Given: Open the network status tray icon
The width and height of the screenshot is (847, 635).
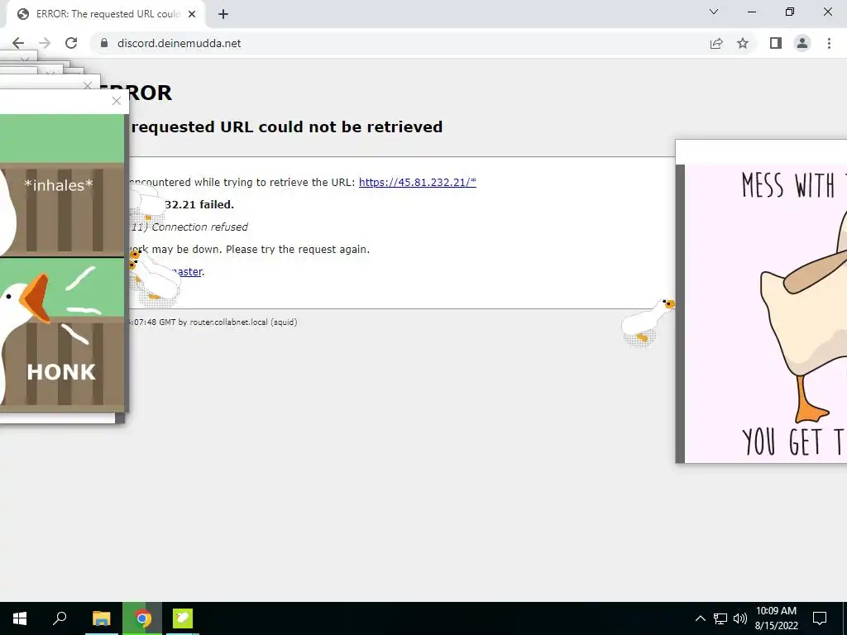Looking at the screenshot, I should [x=720, y=618].
